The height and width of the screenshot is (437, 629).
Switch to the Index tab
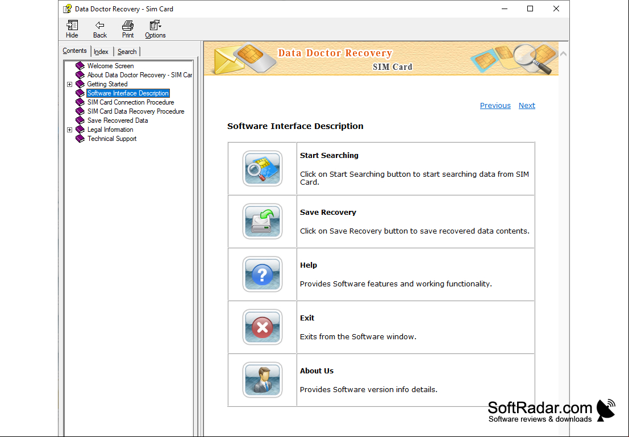101,52
